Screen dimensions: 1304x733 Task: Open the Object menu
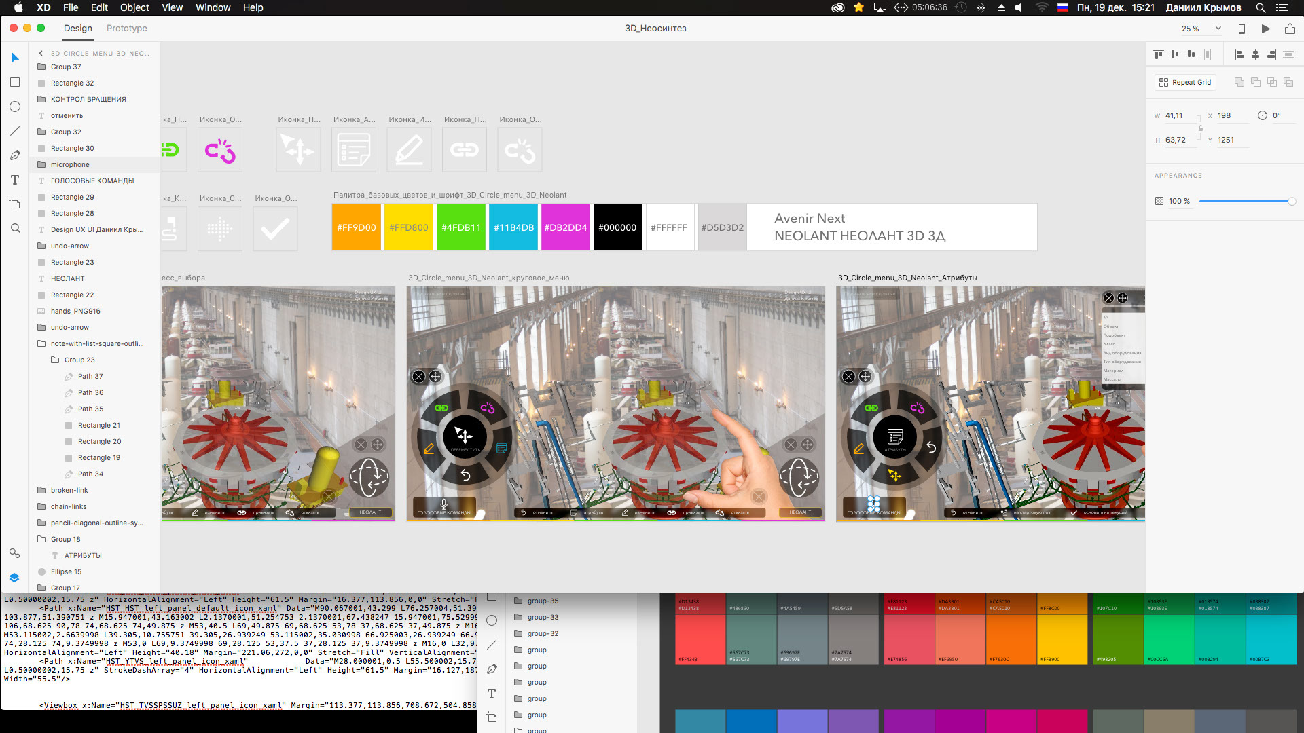(x=134, y=7)
